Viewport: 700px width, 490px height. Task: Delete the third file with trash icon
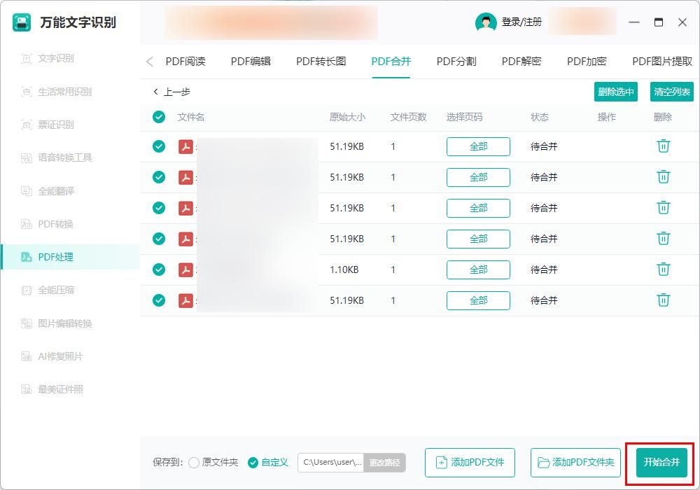pyautogui.click(x=664, y=207)
